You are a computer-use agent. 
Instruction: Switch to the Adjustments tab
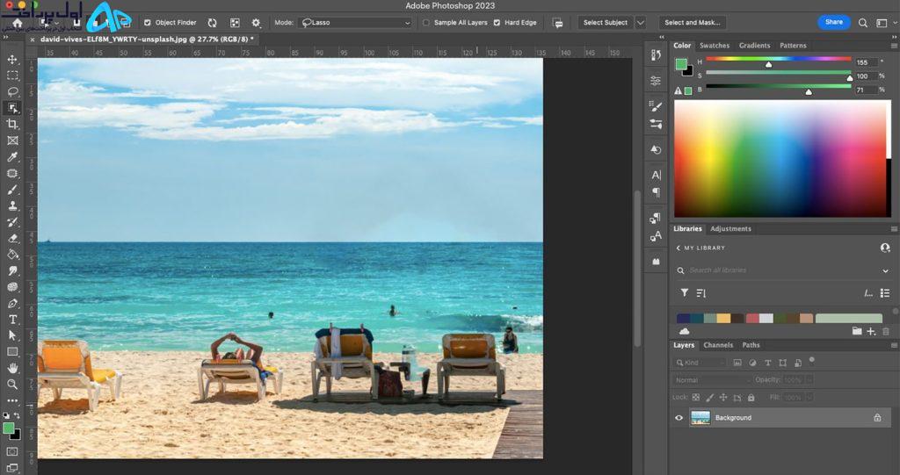pos(730,229)
